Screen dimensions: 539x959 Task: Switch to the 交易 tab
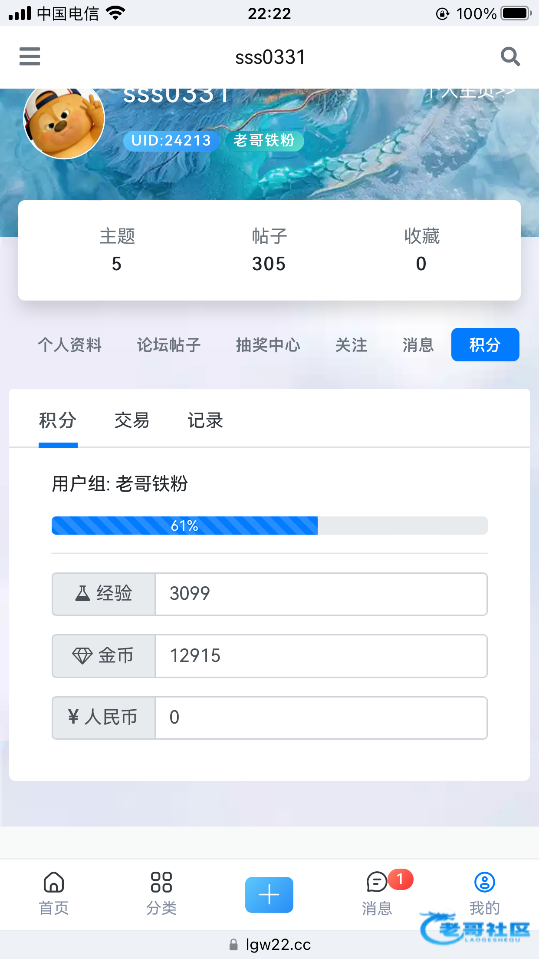tap(132, 420)
